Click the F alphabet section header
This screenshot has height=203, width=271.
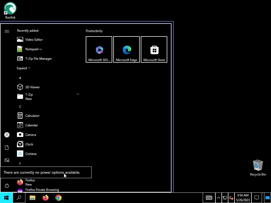click(x=20, y=164)
